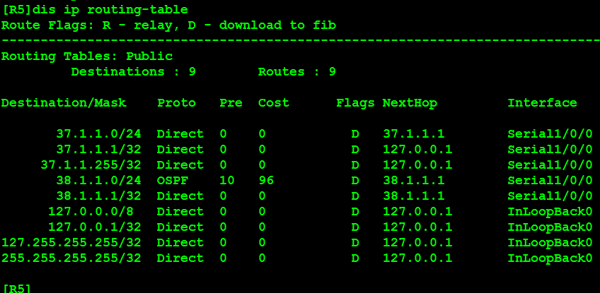Screen dimensions: 600x293
Task: Click destination 127.0.0.1/32
Action: coord(95,227)
